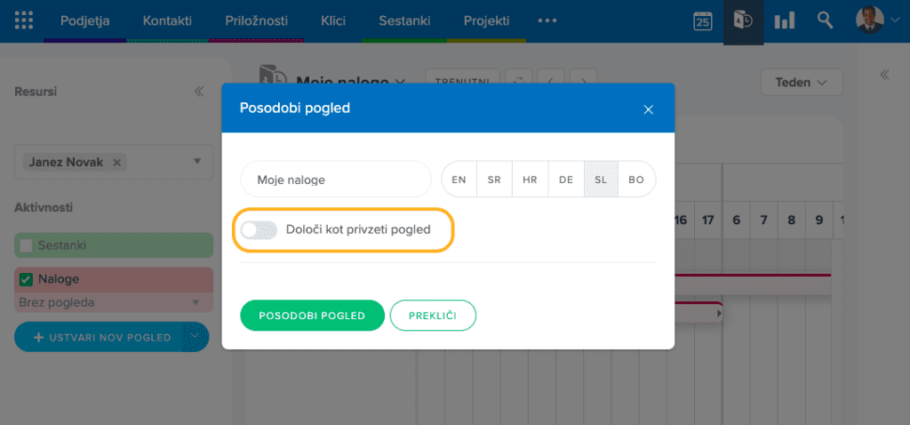Viewport: 910px width, 425px height.
Task: Uncheck the Naloge activity checkbox
Action: pos(26,280)
